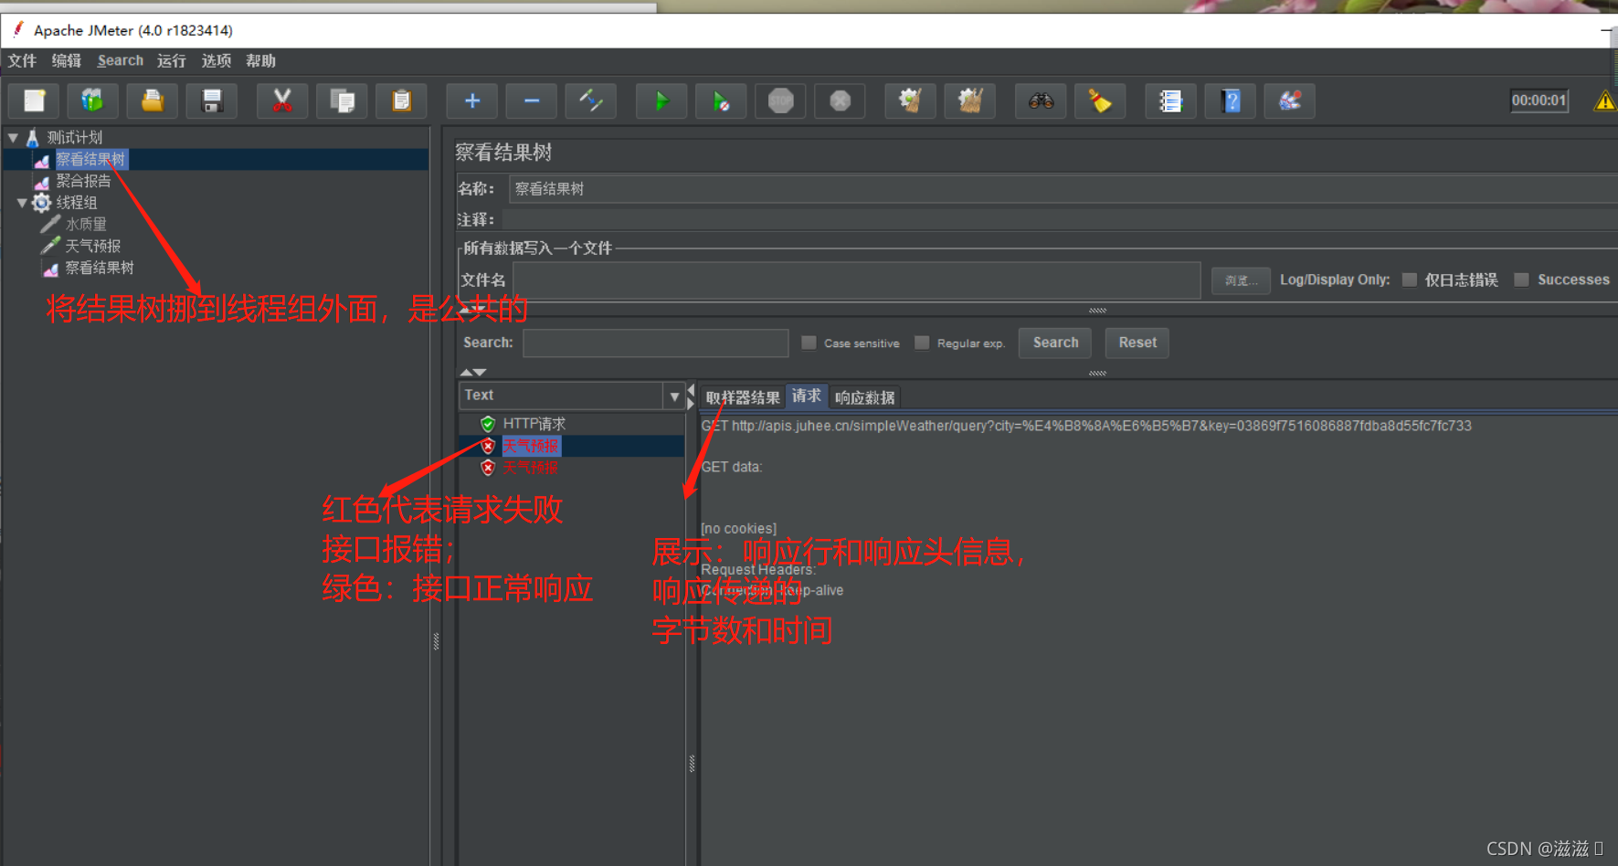Image resolution: width=1618 pixels, height=866 pixels.
Task: Click the Reset button
Action: pyautogui.click(x=1137, y=343)
